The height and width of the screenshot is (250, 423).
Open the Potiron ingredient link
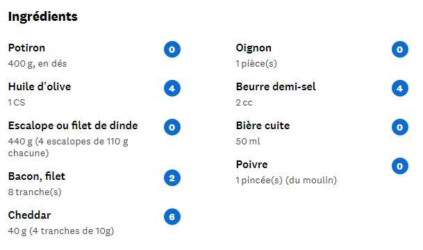tap(26, 48)
